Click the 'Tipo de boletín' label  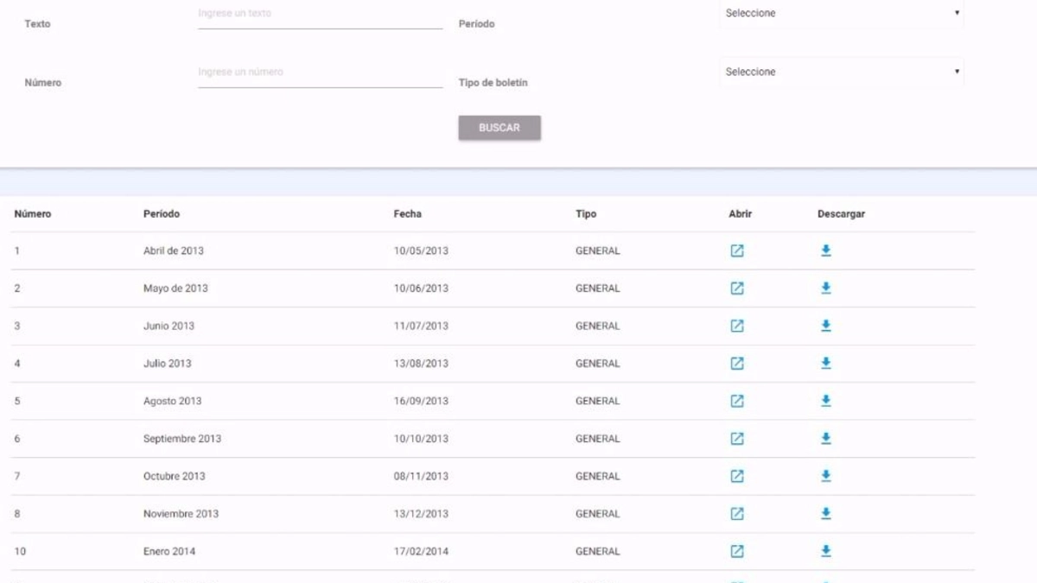(x=493, y=83)
